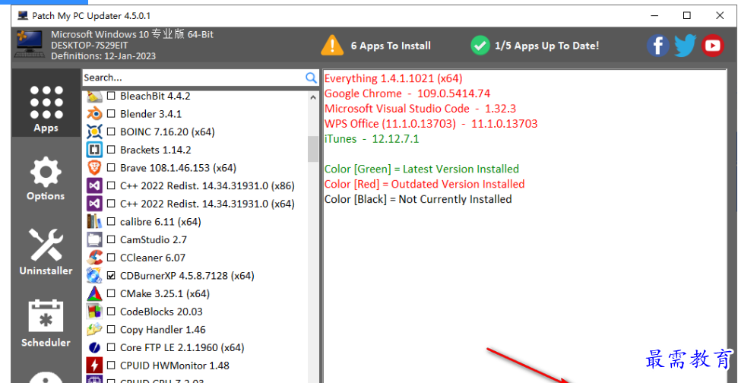
Task: Open the YouTube icon link
Action: (712, 46)
